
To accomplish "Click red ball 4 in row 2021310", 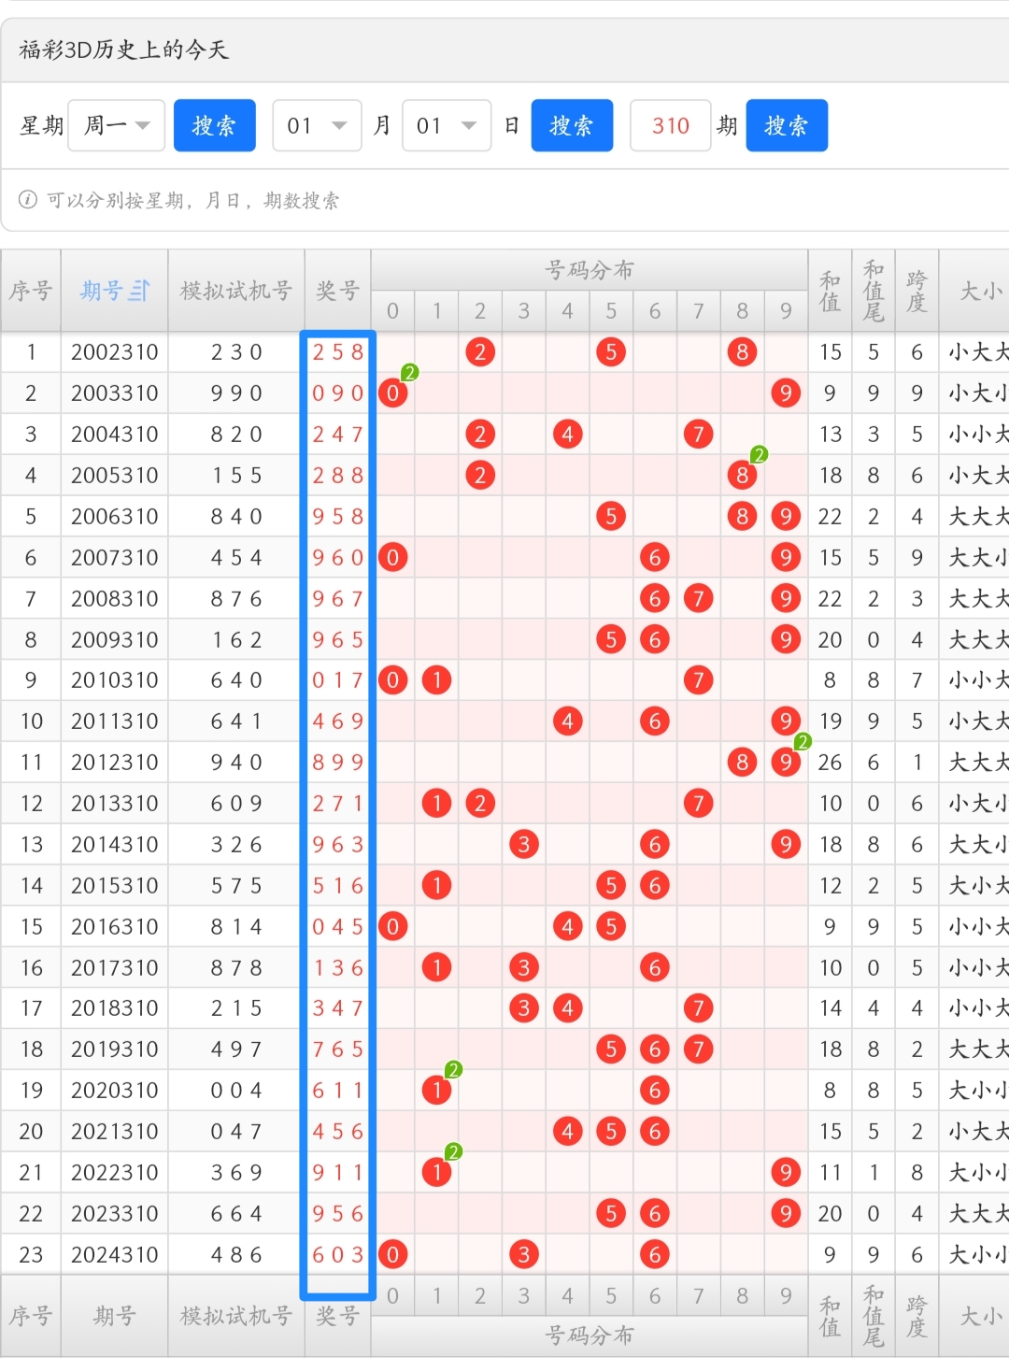I will (x=567, y=1132).
